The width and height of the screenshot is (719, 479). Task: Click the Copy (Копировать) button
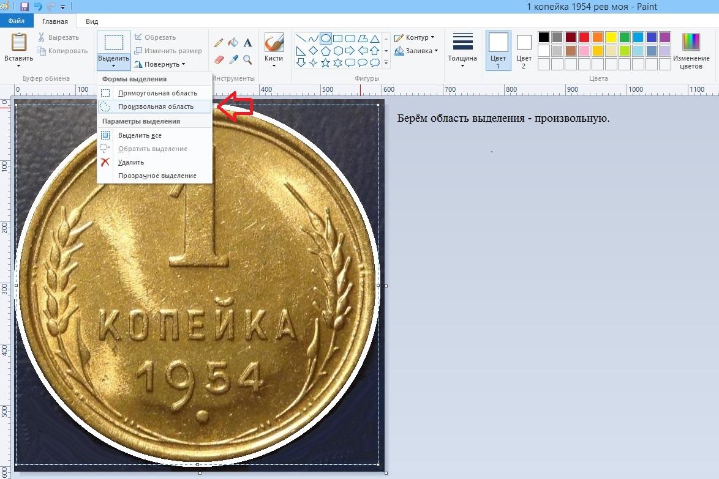pos(62,51)
